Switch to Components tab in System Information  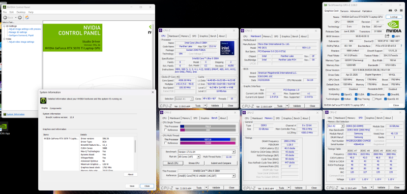pos(55,108)
